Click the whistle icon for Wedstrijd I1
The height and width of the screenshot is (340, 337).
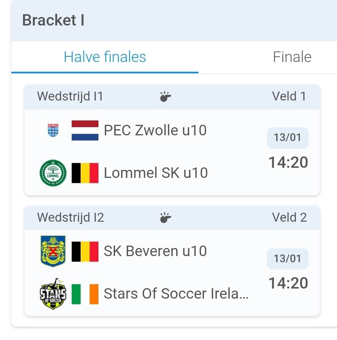165,97
